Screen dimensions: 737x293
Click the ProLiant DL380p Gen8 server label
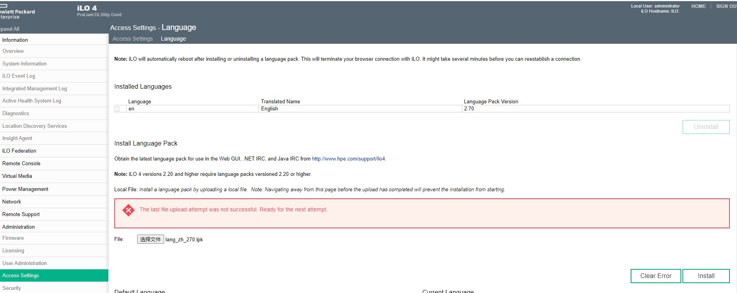pyautogui.click(x=99, y=15)
